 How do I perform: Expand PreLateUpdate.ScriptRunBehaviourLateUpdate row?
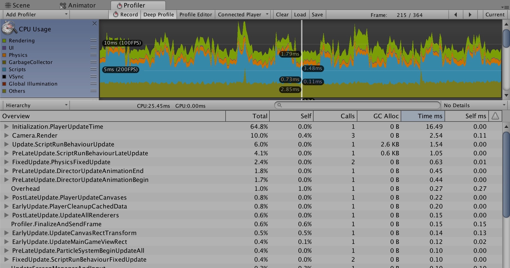click(6, 153)
